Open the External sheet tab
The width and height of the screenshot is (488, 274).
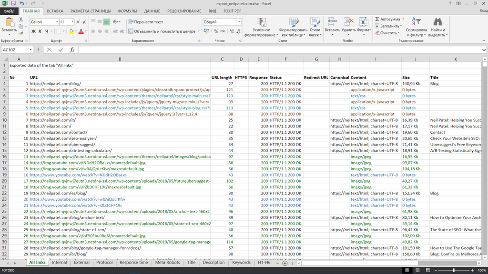[x=81, y=263]
